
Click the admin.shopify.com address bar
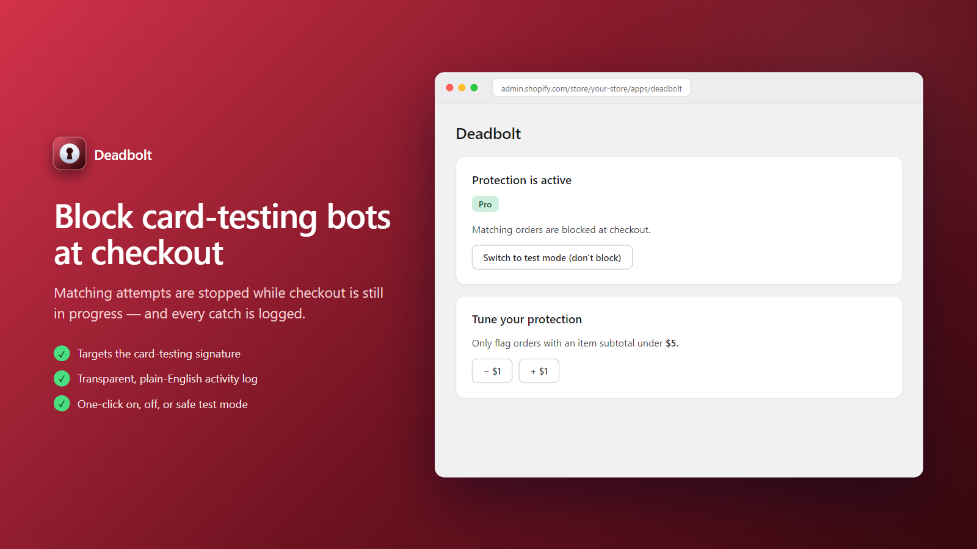[x=591, y=88]
